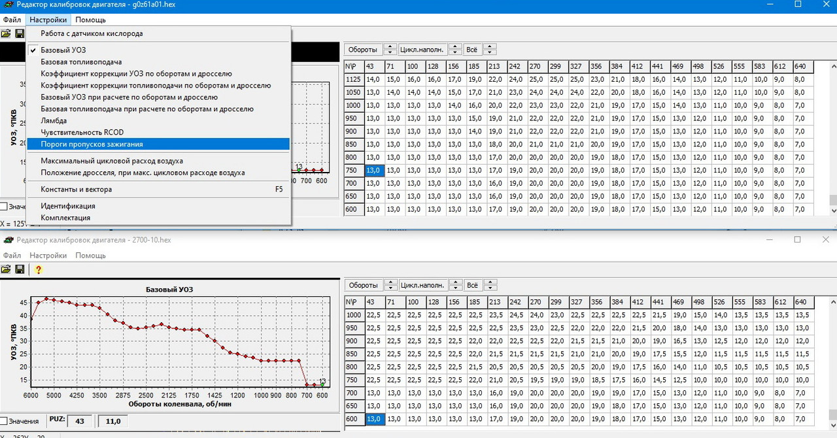The width and height of the screenshot is (837, 438).
Task: Select 25,0 cell under 270 in row 1125
Action: click(536, 79)
